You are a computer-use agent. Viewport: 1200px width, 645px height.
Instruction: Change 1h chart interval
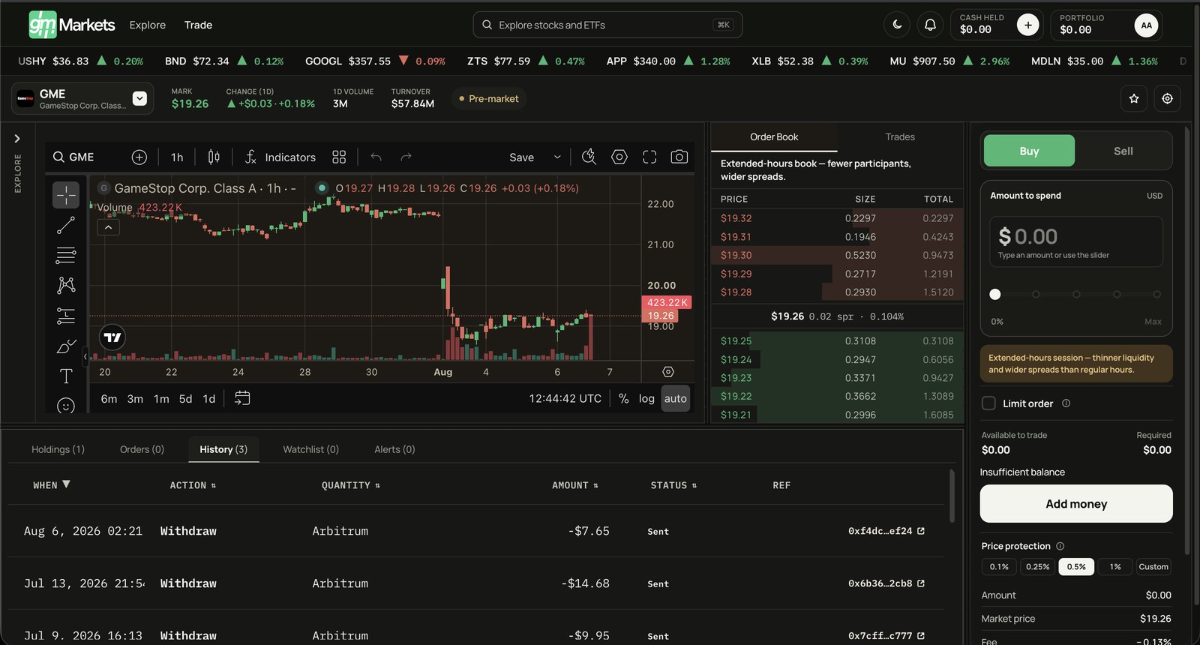[x=177, y=157]
